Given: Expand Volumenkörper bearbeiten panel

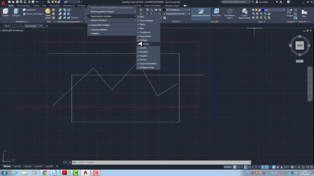Looking at the screenshot, I should click(x=70, y=22).
